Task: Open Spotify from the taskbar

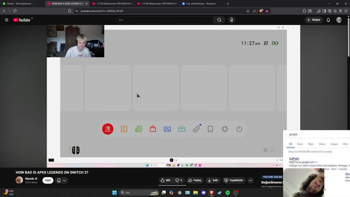Action: pyautogui.click(x=227, y=193)
